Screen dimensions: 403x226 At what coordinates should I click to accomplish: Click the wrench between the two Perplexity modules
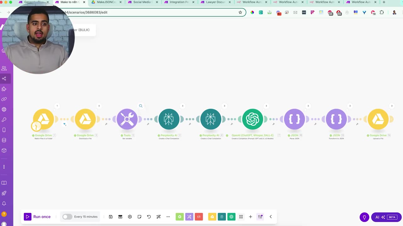190,124
